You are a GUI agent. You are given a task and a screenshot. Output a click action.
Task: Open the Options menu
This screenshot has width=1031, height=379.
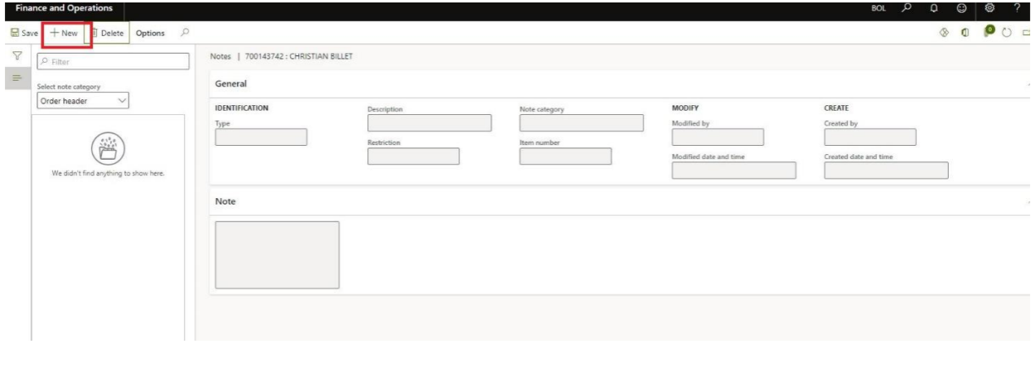(150, 33)
